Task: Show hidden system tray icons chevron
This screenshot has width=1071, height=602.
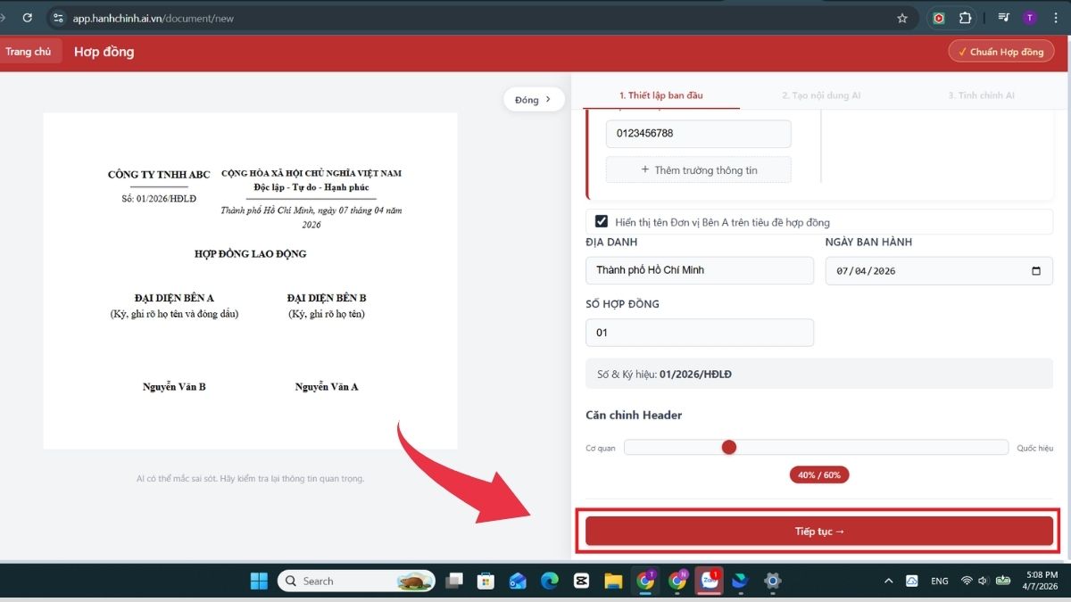Action: tap(888, 581)
